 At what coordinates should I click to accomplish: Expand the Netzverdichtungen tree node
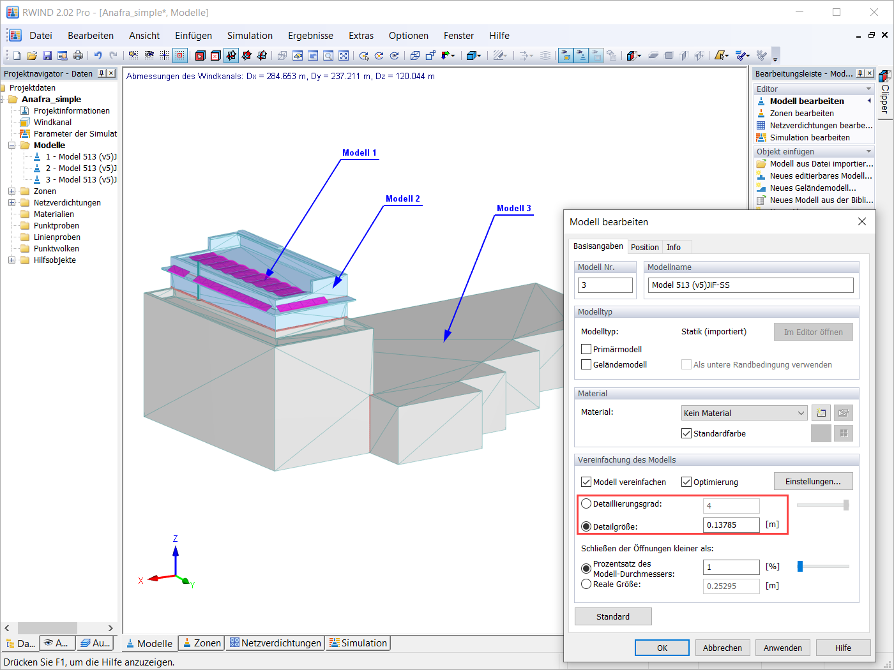pyautogui.click(x=11, y=203)
